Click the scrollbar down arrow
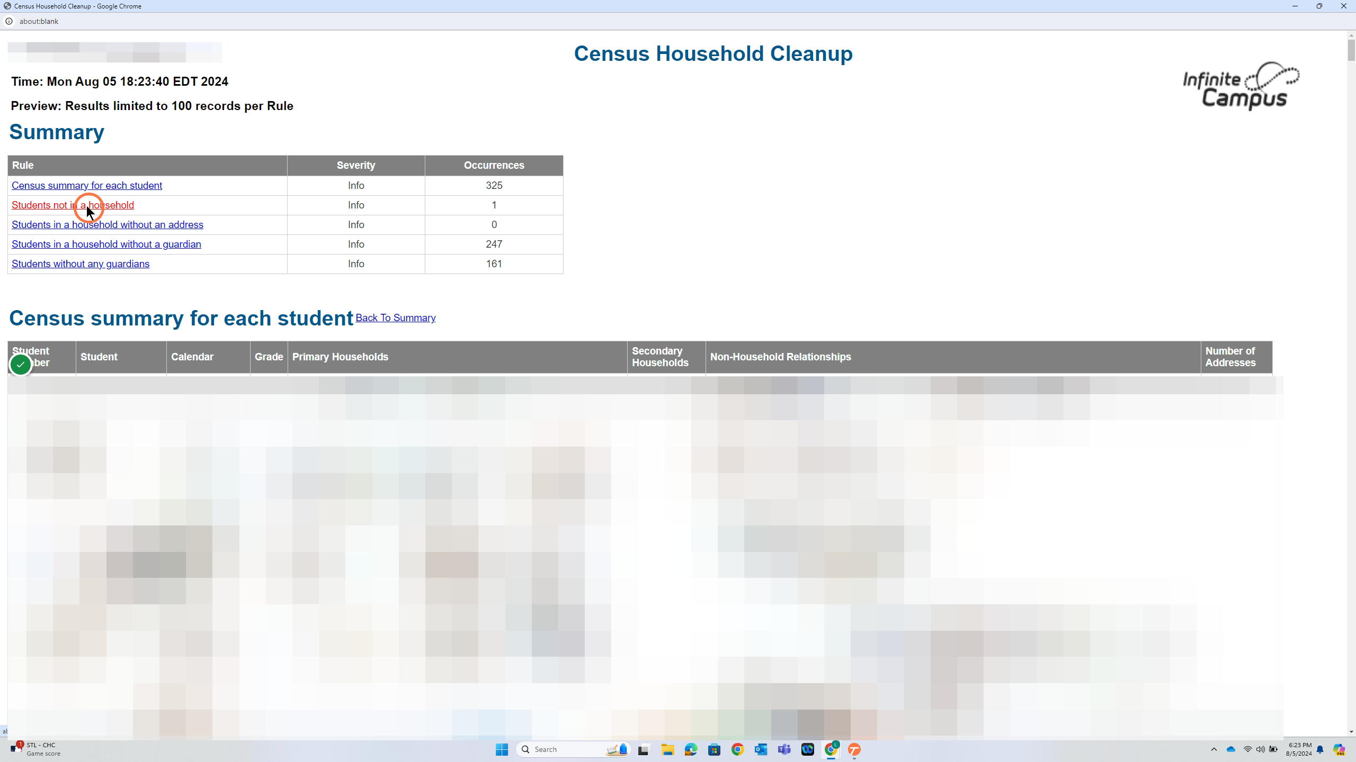1356x762 pixels. [x=1351, y=732]
